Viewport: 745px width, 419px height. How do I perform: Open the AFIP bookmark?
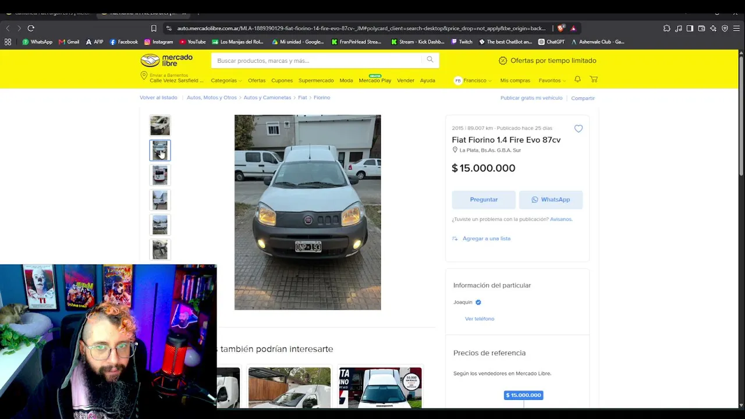94,42
